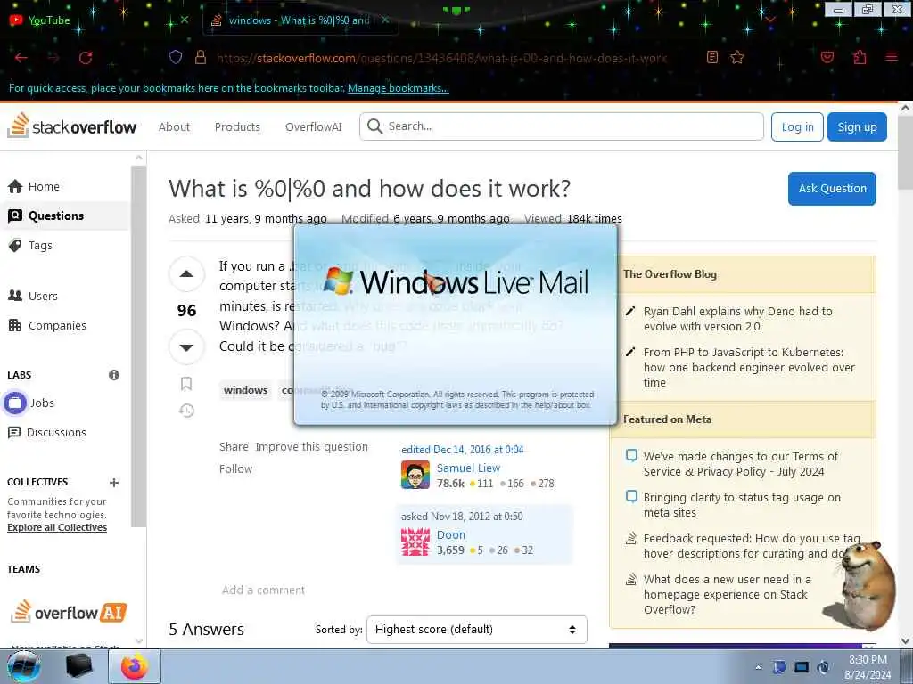Show question activity history icon
Screen dimensions: 913x684
tap(186, 411)
